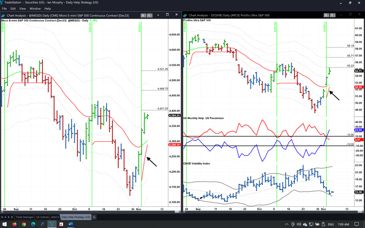Expand hidden system tray icons
365x228 pixels.
(287, 224)
